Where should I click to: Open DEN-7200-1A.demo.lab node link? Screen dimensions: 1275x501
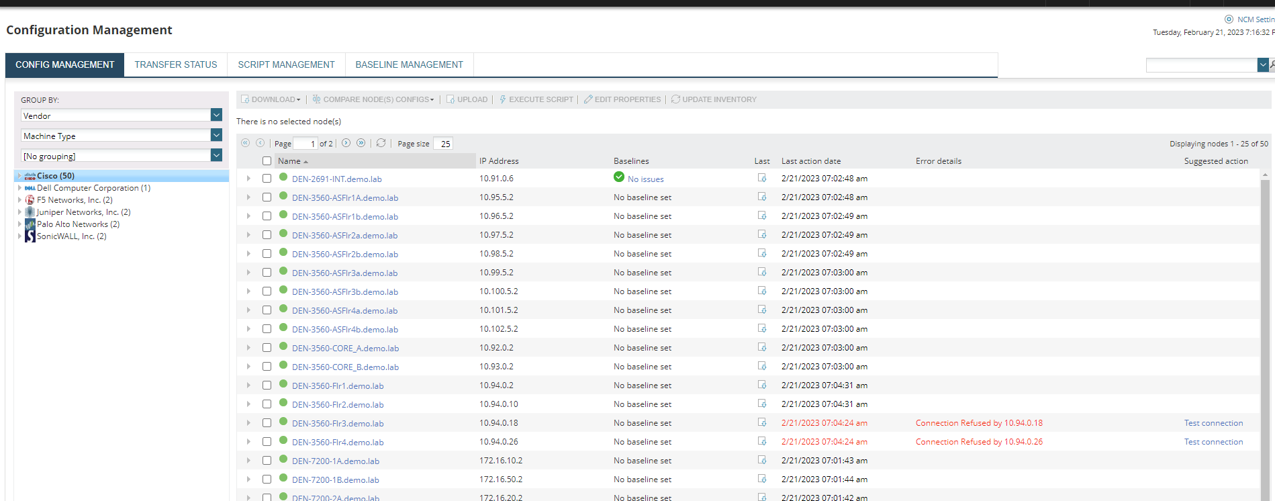coord(336,461)
